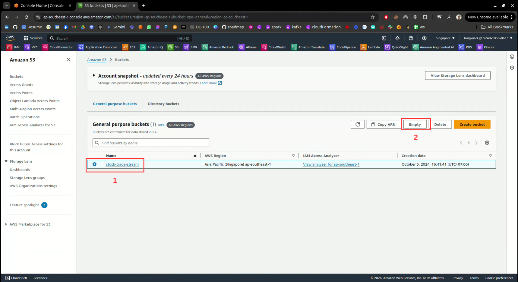The image size is (518, 282).
Task: Open the AWS CloudShell icon in top bar
Action: click(x=384, y=38)
